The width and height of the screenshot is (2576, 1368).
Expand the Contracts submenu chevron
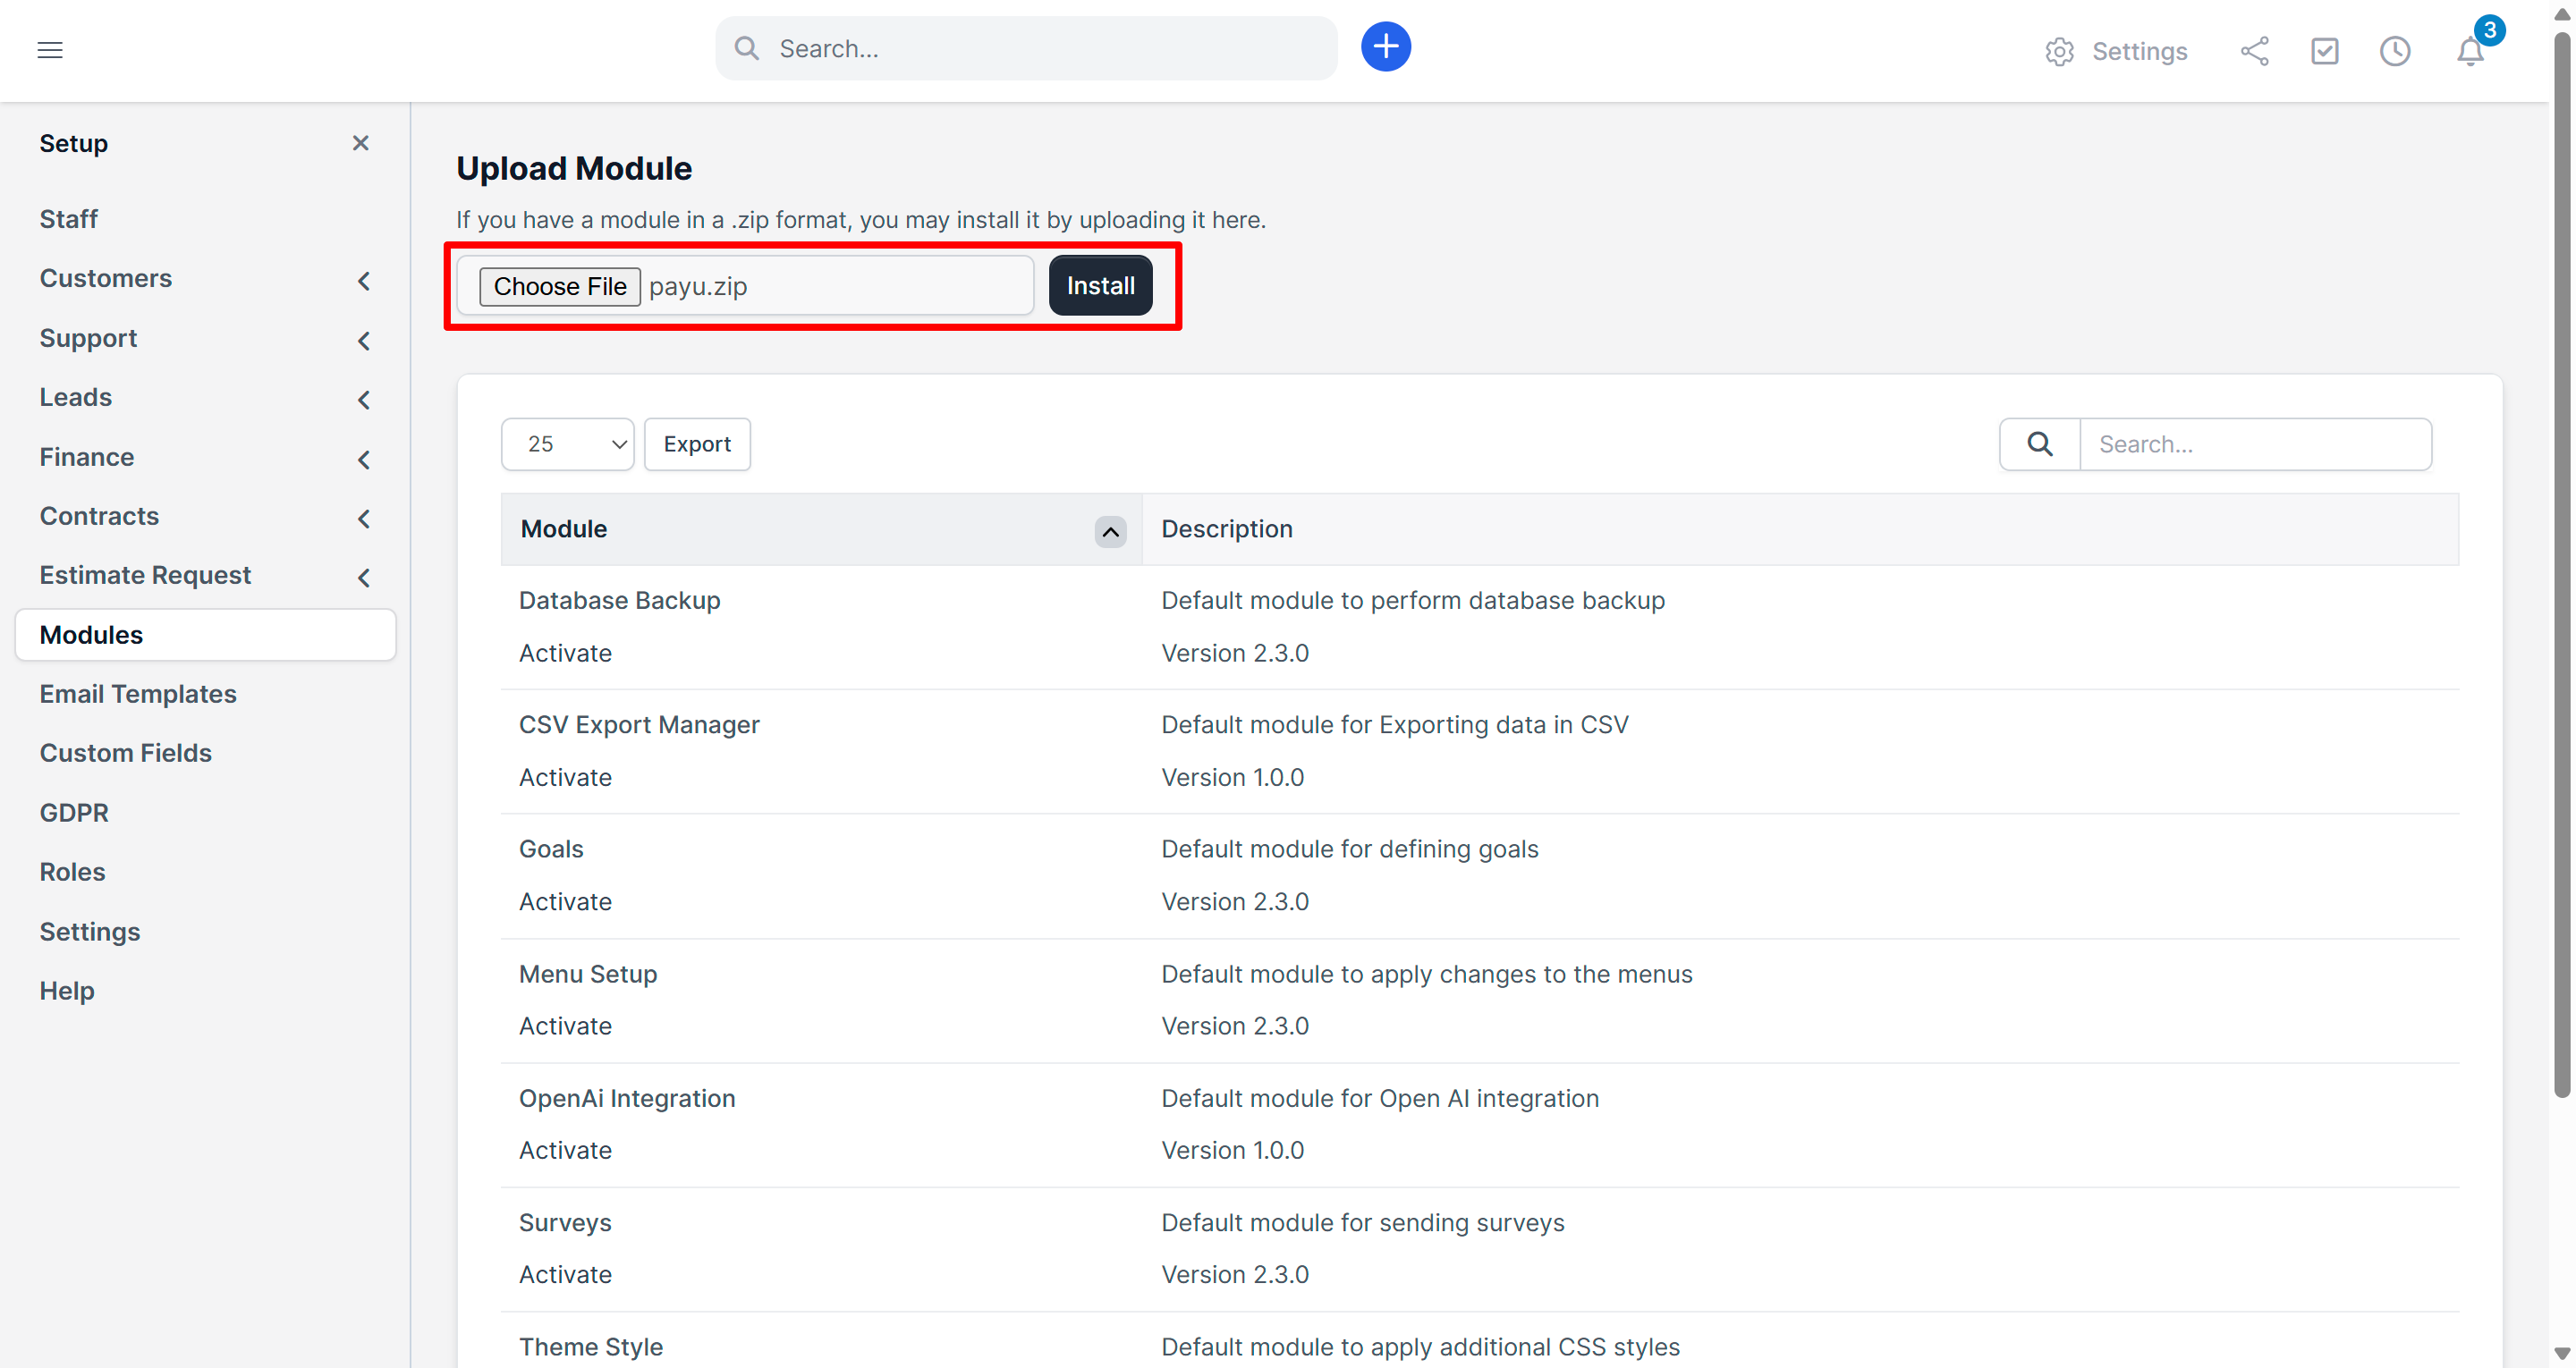(364, 519)
